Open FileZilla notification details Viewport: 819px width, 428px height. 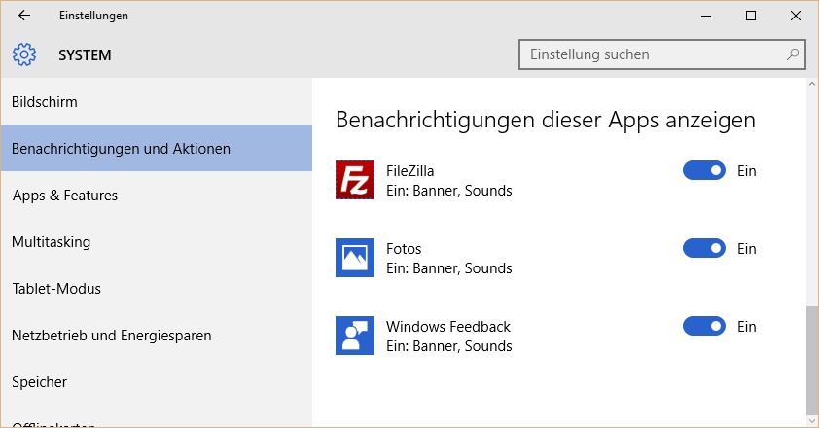(448, 181)
